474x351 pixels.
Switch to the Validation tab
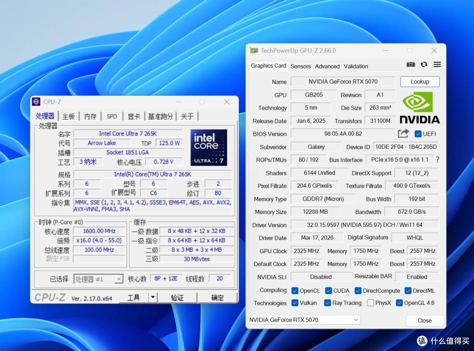click(356, 66)
